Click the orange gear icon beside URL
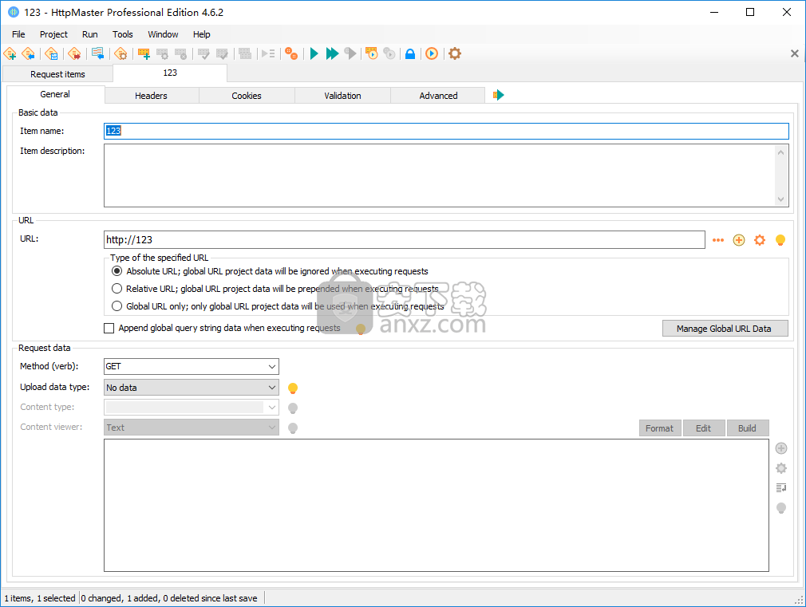The image size is (806, 607). [760, 240]
